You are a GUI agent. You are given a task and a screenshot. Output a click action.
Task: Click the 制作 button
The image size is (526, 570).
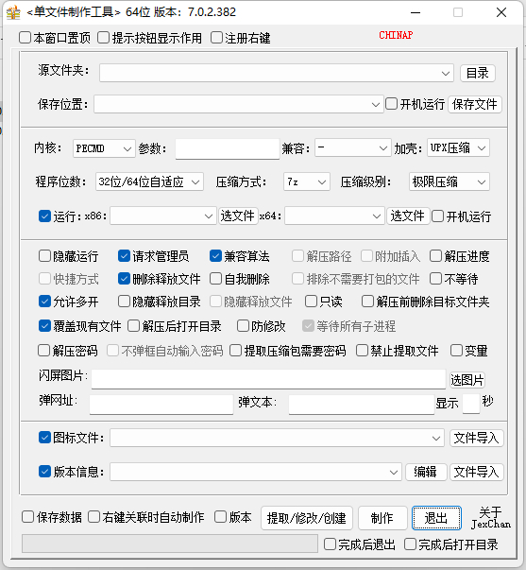pos(382,518)
